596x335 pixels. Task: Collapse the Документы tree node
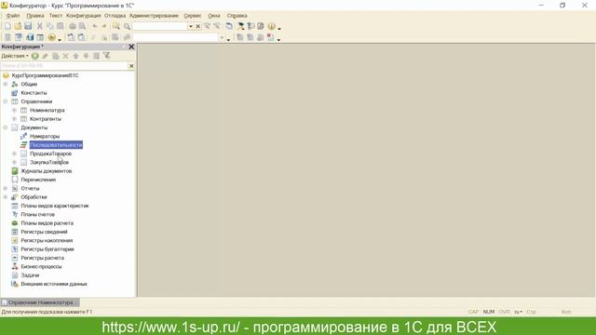pos(6,127)
